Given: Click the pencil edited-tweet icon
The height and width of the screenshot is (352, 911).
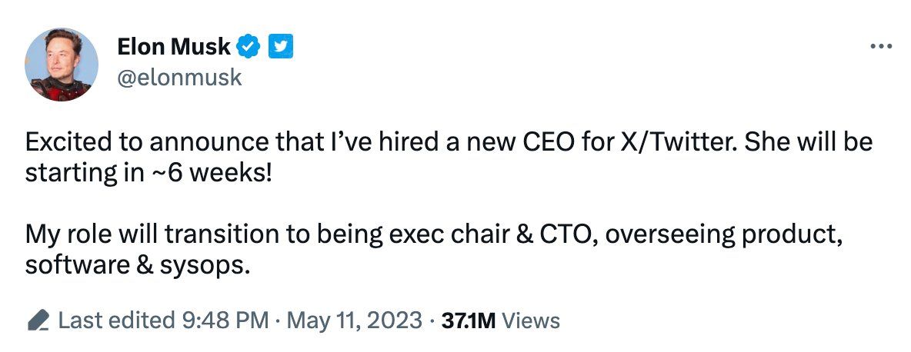Looking at the screenshot, I should coord(39,320).
